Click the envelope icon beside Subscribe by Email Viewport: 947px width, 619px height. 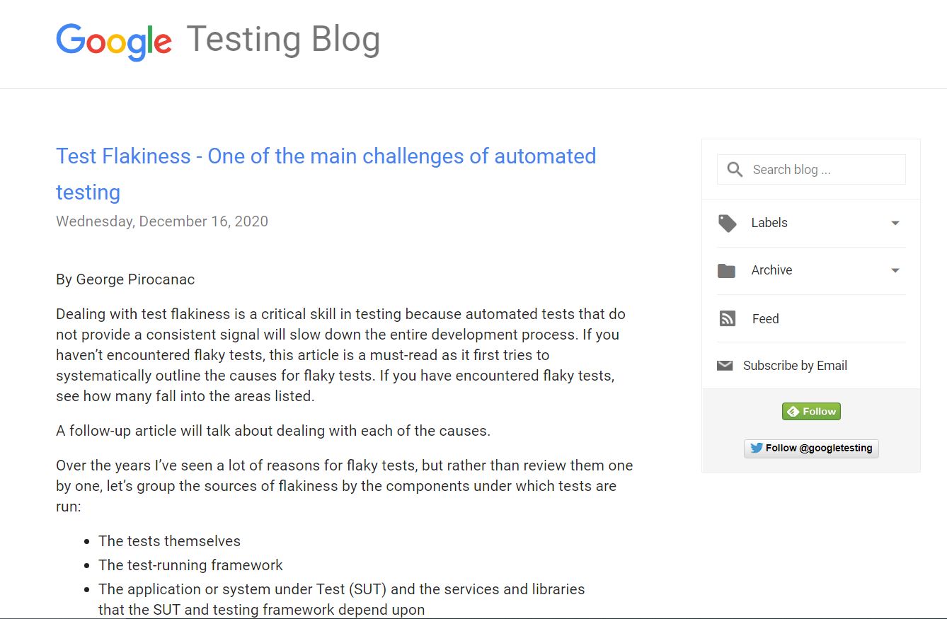[x=725, y=364]
